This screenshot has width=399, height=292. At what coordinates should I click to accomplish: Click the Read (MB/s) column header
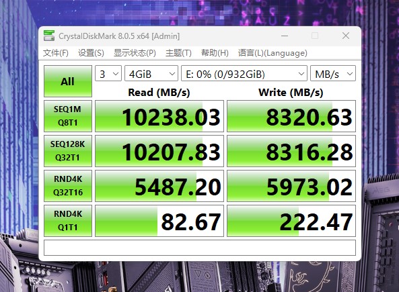[x=159, y=92]
